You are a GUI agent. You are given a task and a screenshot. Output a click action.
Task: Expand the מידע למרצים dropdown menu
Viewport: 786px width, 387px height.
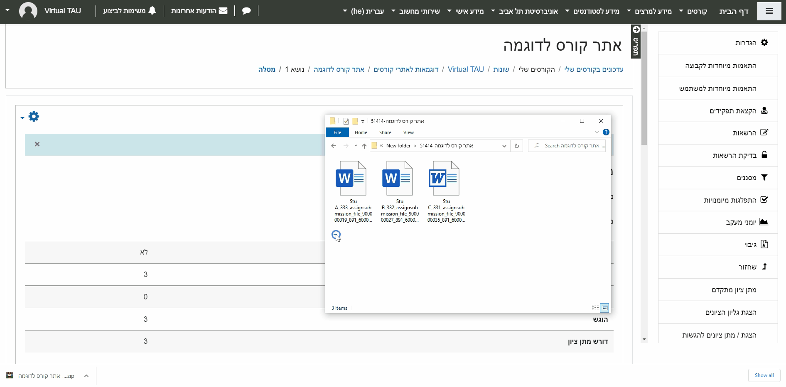pyautogui.click(x=649, y=11)
